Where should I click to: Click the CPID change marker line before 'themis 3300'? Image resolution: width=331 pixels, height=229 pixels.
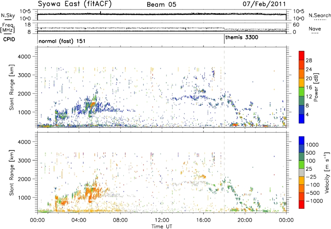[224, 39]
